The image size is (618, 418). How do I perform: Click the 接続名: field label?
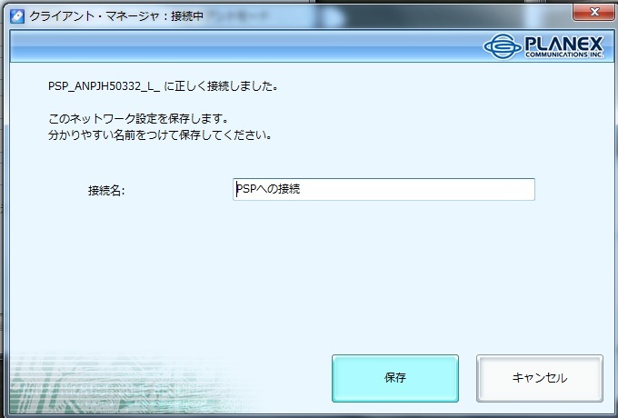point(106,191)
